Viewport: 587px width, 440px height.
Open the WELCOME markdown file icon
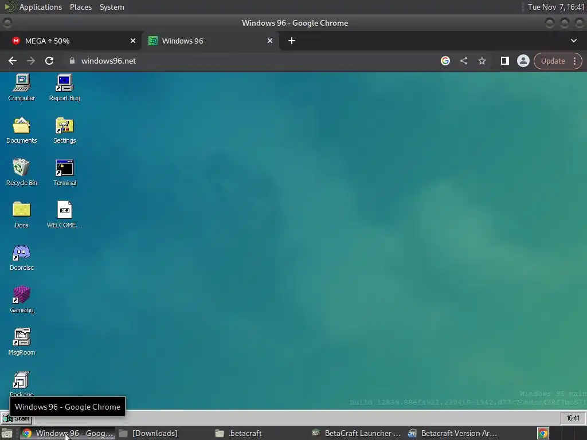[65, 215]
